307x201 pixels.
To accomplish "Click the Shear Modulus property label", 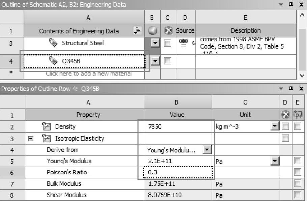I will click(66, 195).
